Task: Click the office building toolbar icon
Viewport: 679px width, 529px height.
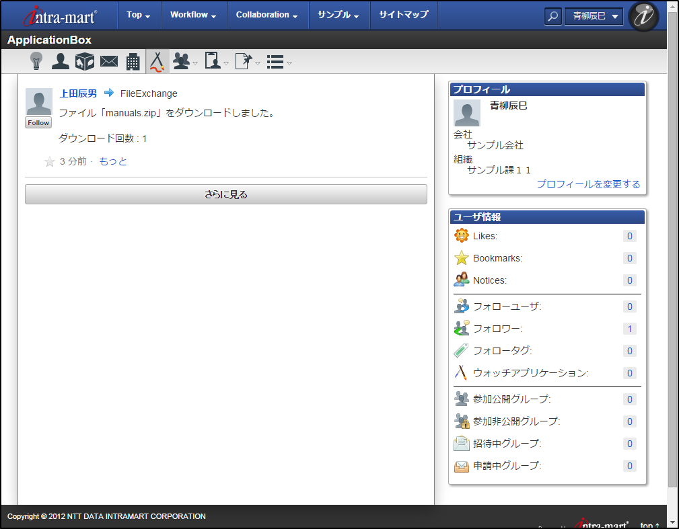Action: pos(133,61)
